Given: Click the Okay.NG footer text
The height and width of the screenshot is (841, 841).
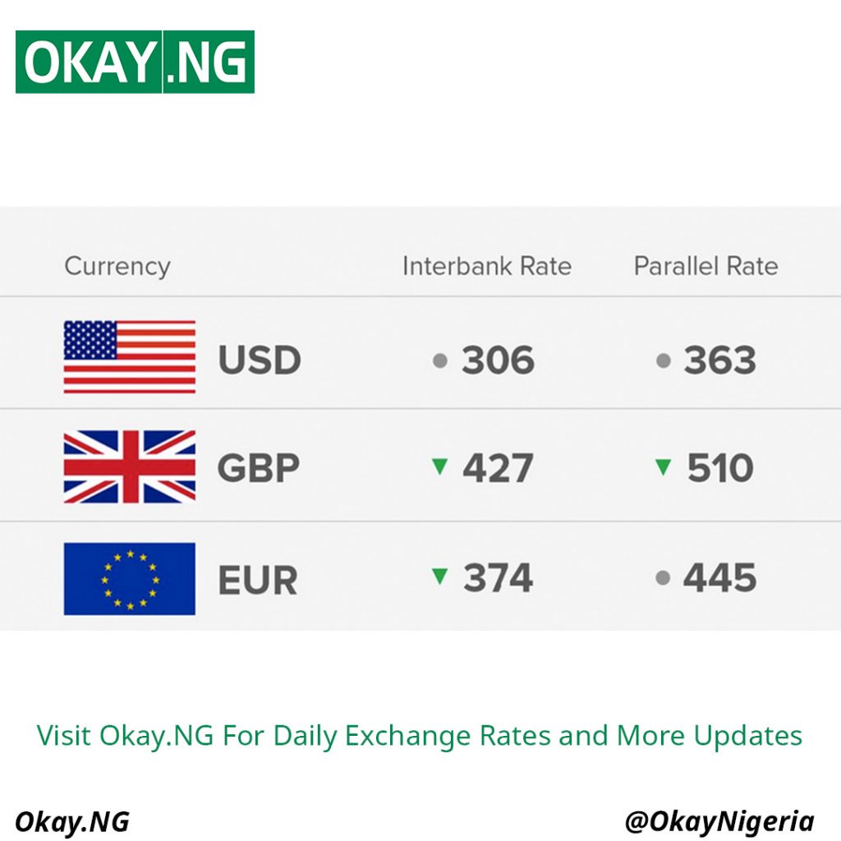Looking at the screenshot, I should point(72,821).
